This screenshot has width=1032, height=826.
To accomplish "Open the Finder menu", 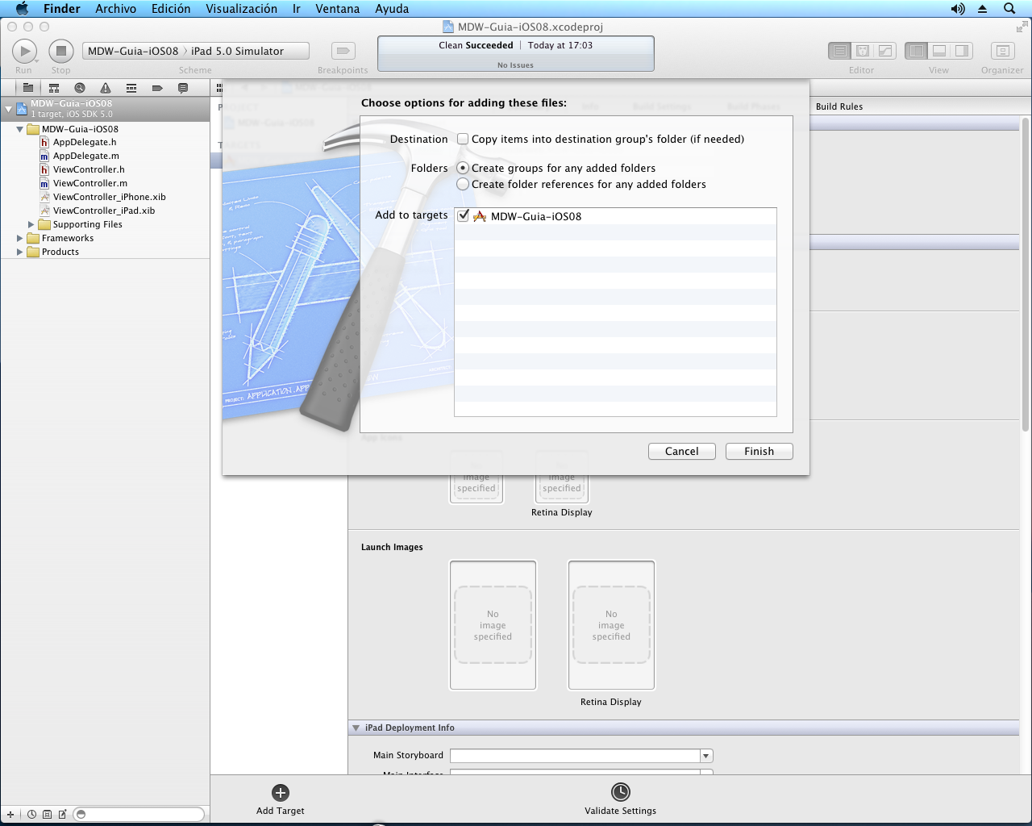I will [62, 9].
